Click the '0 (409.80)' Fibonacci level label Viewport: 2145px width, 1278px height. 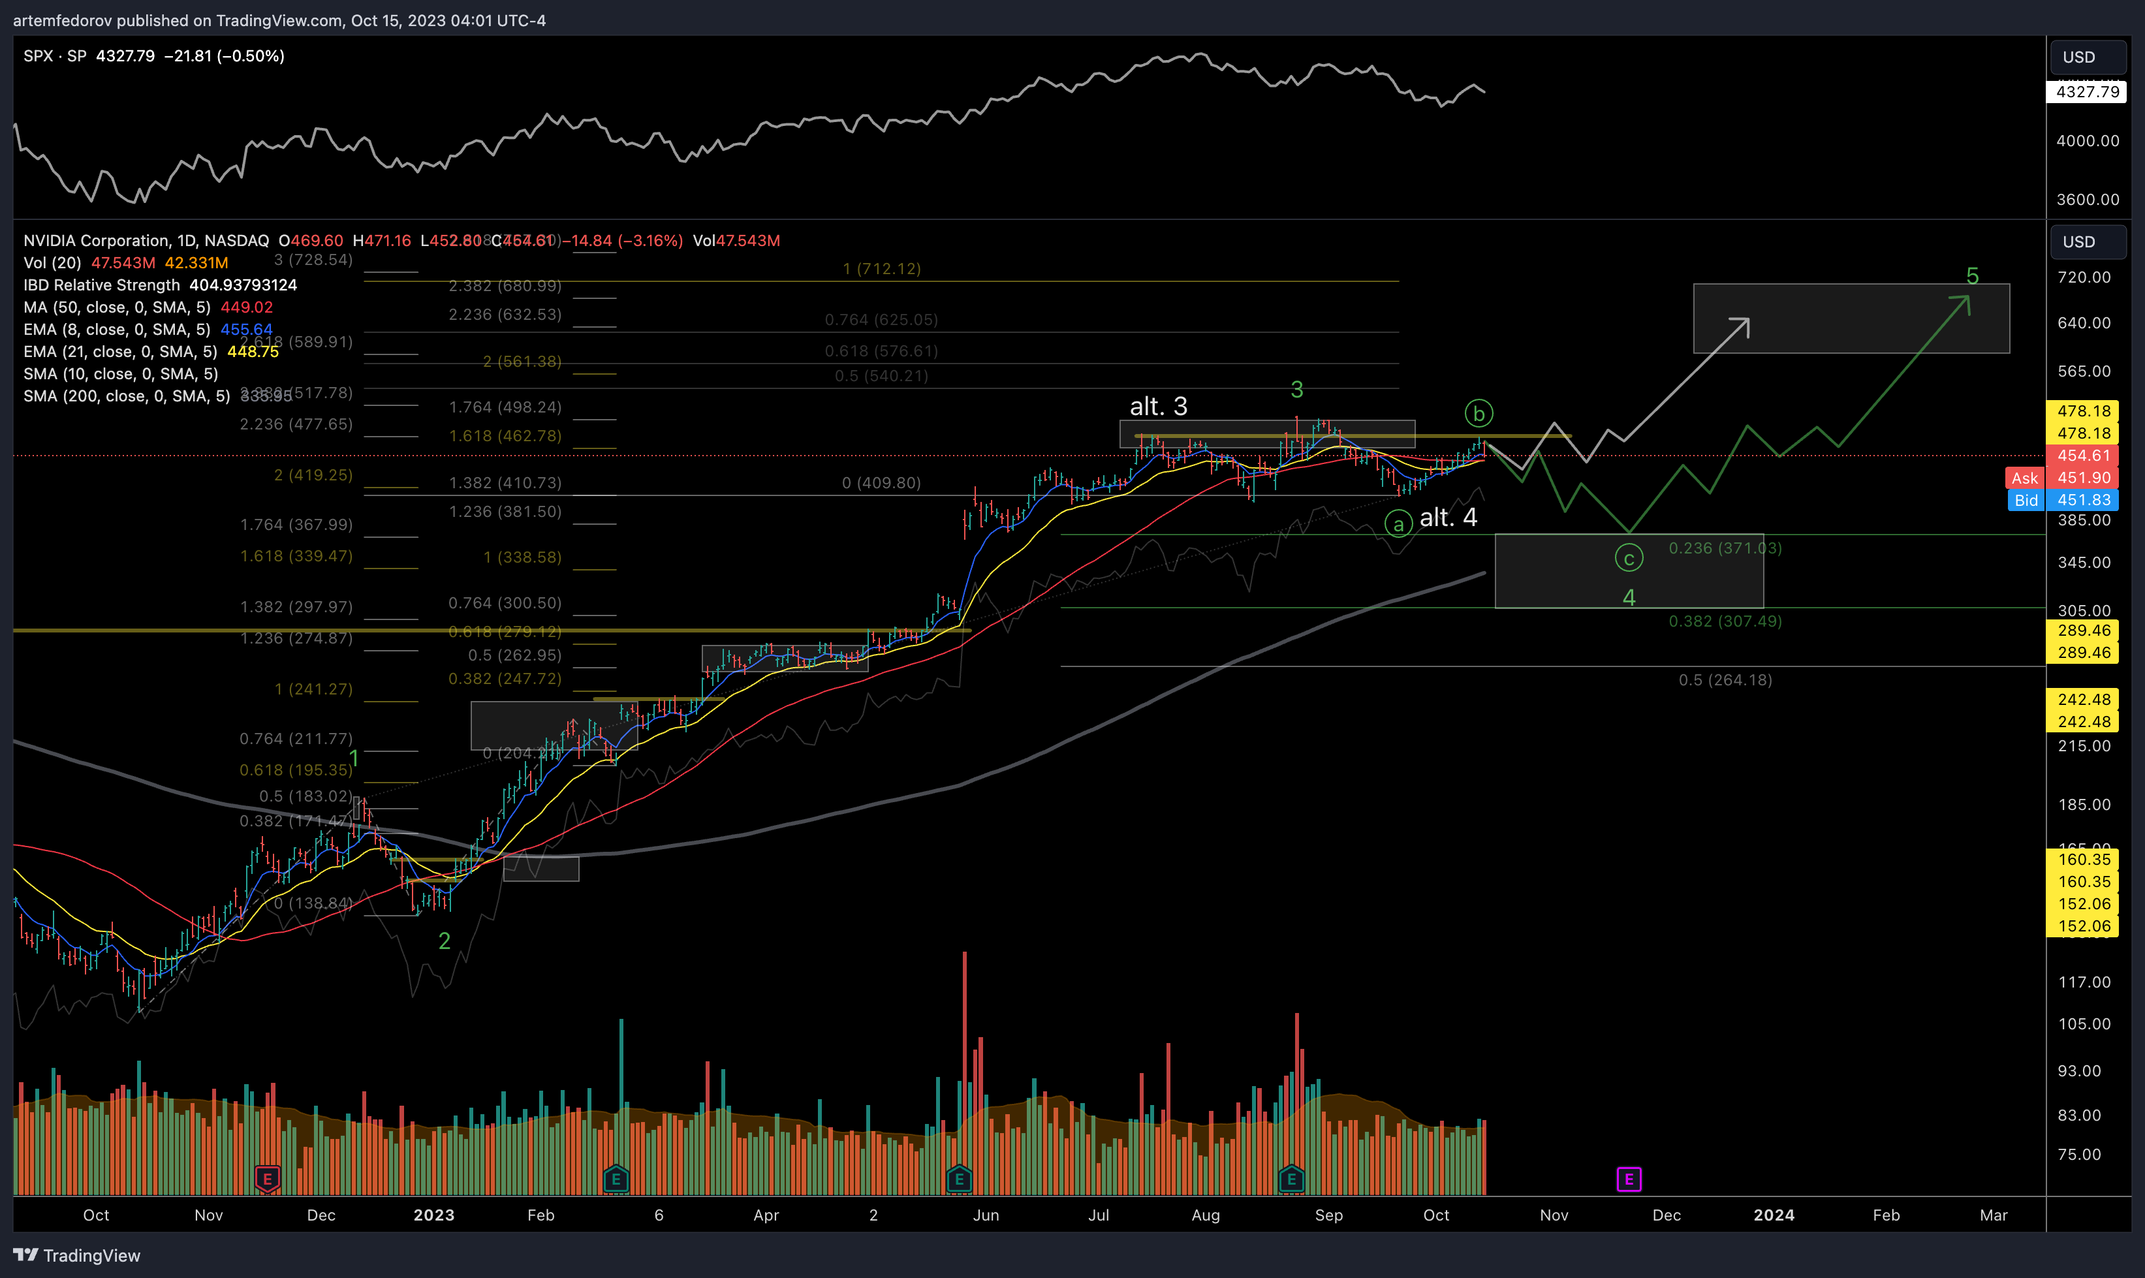[x=881, y=483]
